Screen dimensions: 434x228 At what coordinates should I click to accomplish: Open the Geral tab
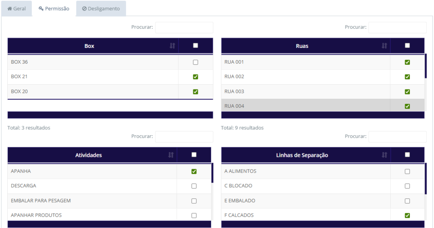click(x=17, y=8)
